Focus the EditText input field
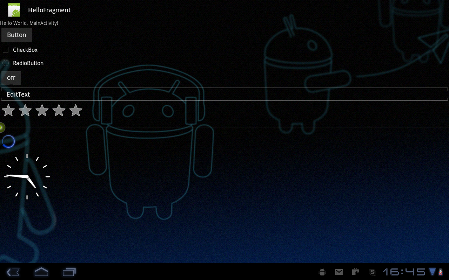449x280 pixels. pyautogui.click(x=224, y=94)
